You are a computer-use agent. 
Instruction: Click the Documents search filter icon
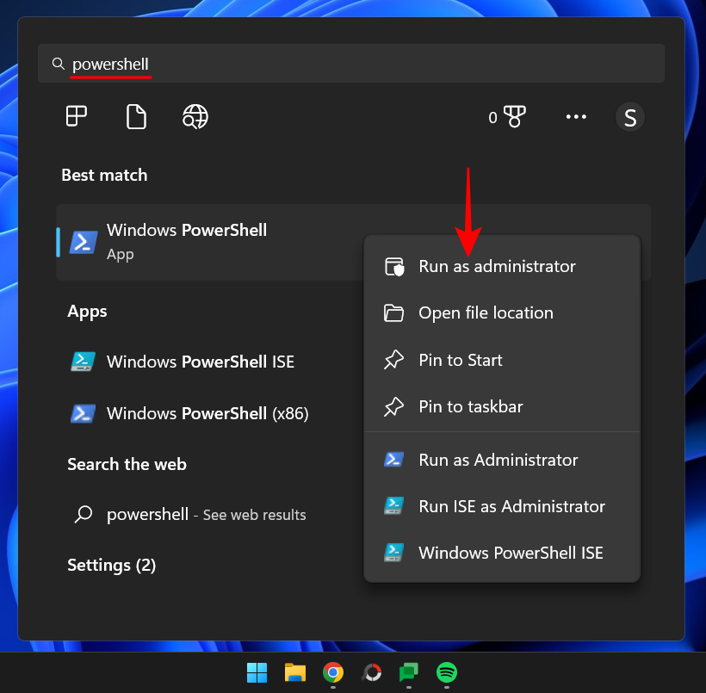click(x=135, y=116)
